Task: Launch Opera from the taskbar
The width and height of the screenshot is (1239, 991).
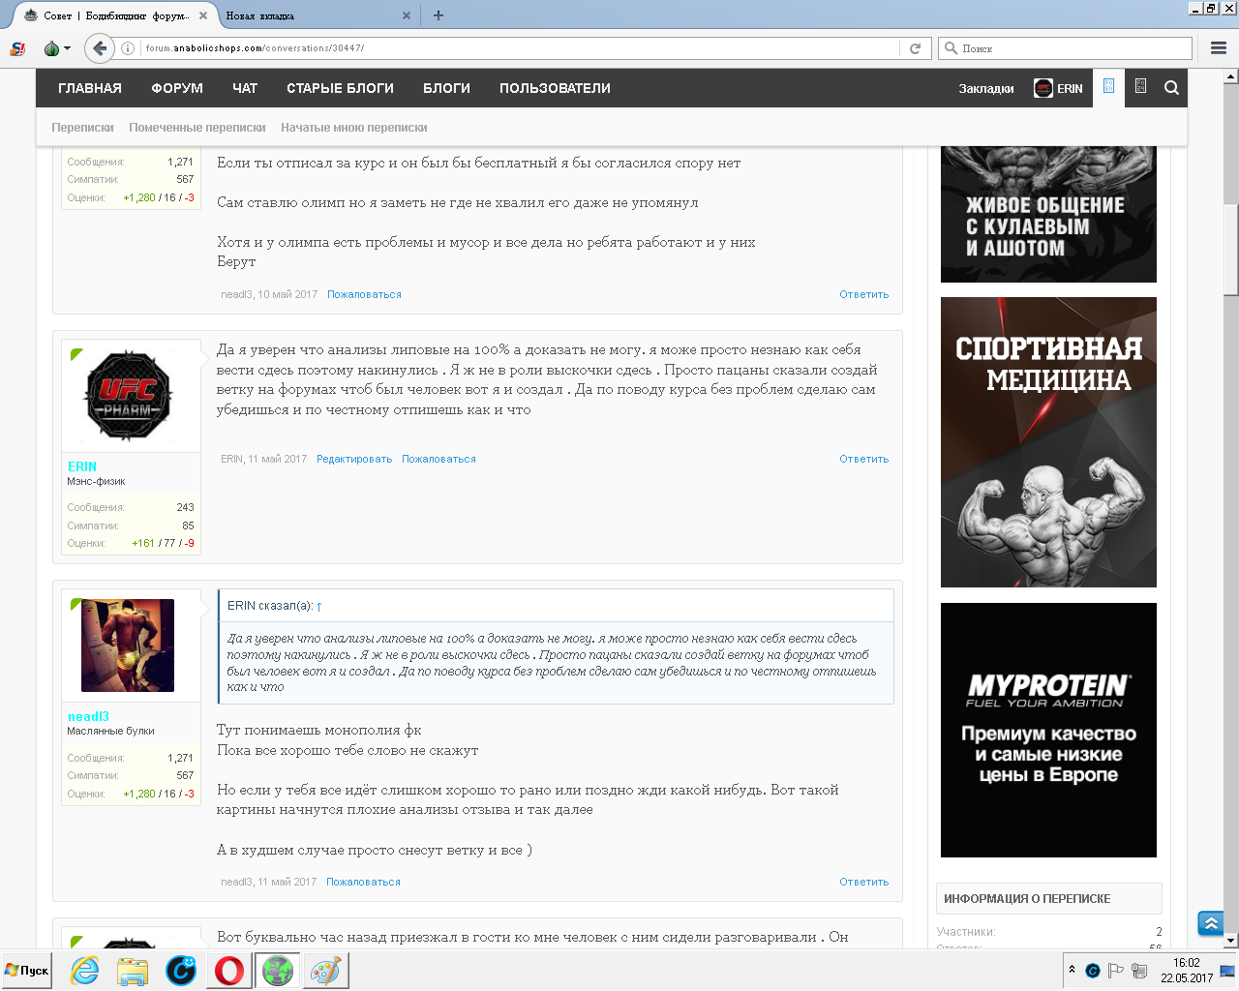Action: point(229,970)
